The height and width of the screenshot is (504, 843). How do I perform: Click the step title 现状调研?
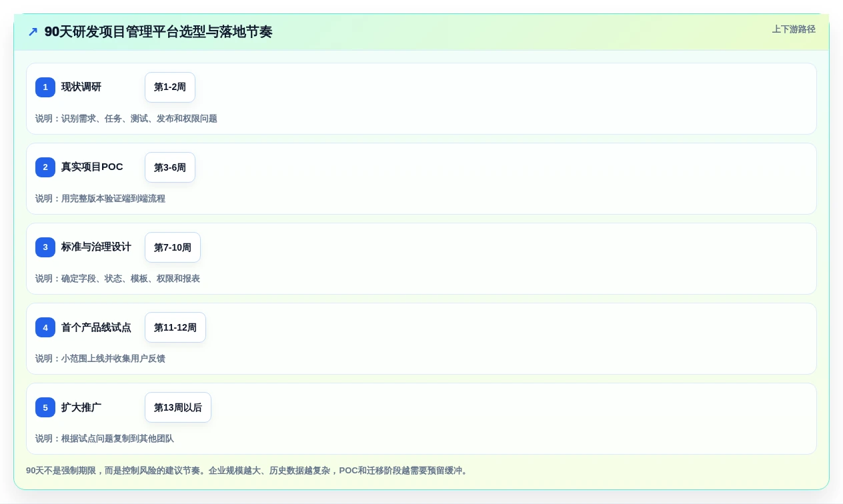pyautogui.click(x=81, y=87)
